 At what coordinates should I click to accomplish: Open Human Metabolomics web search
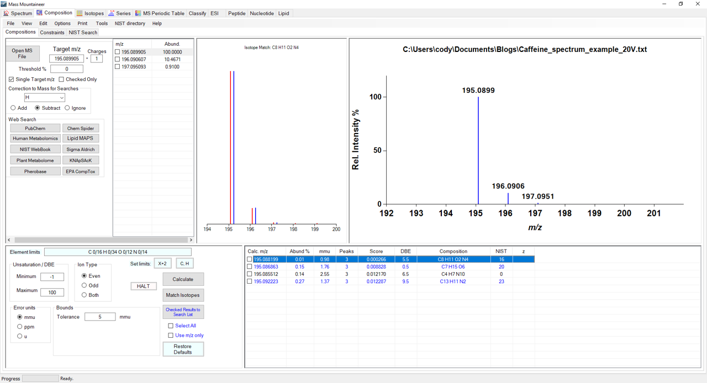coord(35,139)
